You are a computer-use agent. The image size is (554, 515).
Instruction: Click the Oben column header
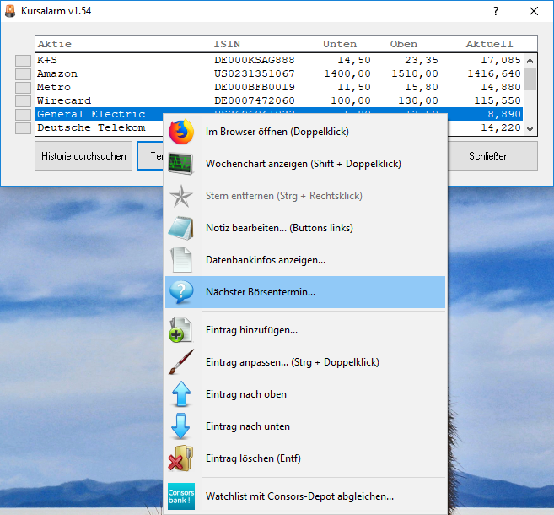(404, 44)
